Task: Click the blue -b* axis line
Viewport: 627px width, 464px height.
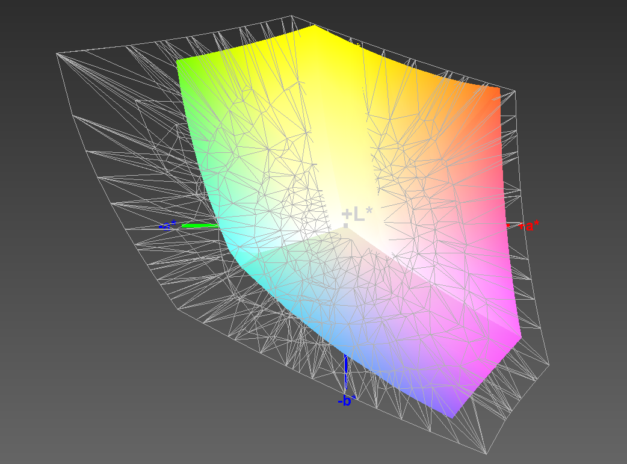Action: [346, 371]
